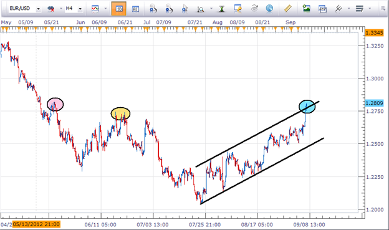Screen dimensions: 389x230
Task: Click the Jun label on top timeline
Action: tap(80, 22)
